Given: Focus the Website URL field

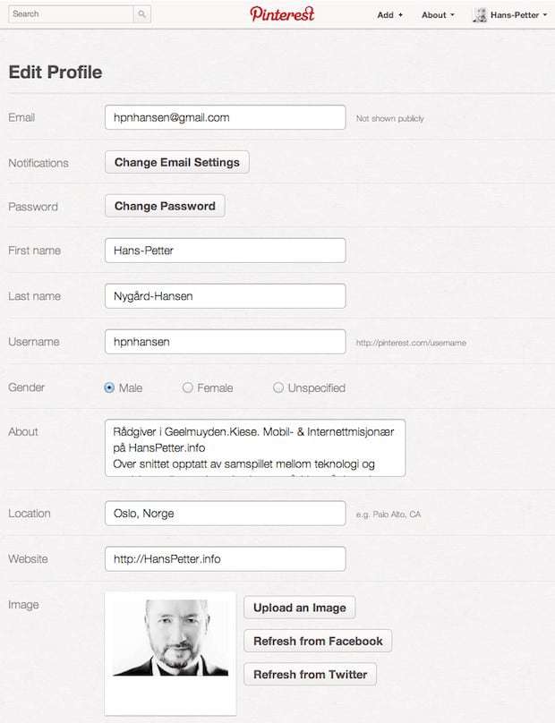Looking at the screenshot, I should tap(225, 559).
